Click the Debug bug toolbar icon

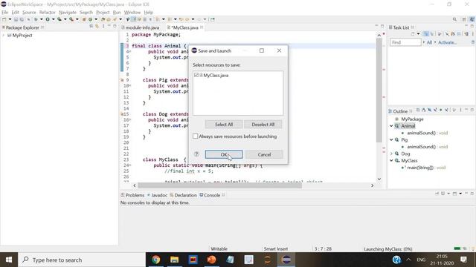point(36,19)
